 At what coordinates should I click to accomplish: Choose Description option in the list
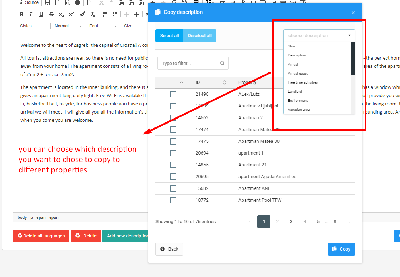point(317,55)
